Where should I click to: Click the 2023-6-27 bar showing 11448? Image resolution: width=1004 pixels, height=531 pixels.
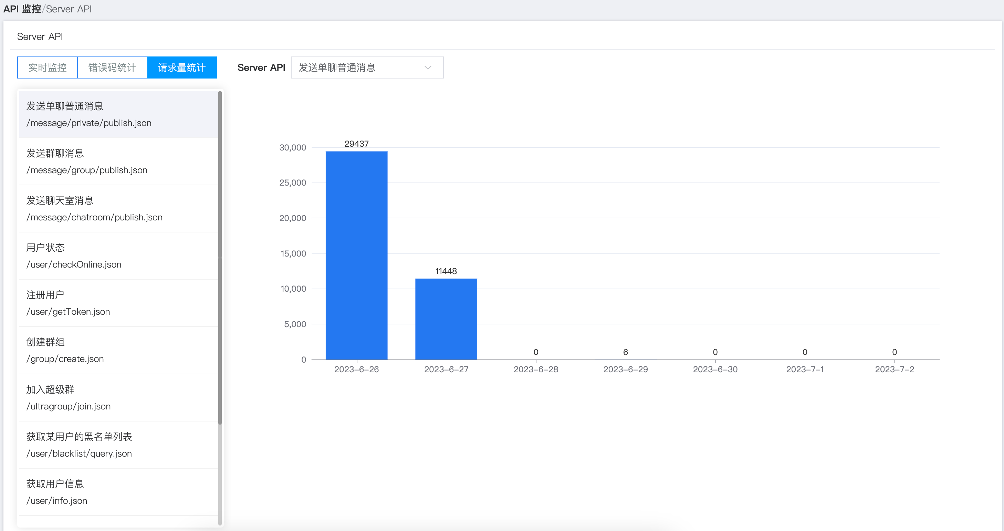coord(446,319)
